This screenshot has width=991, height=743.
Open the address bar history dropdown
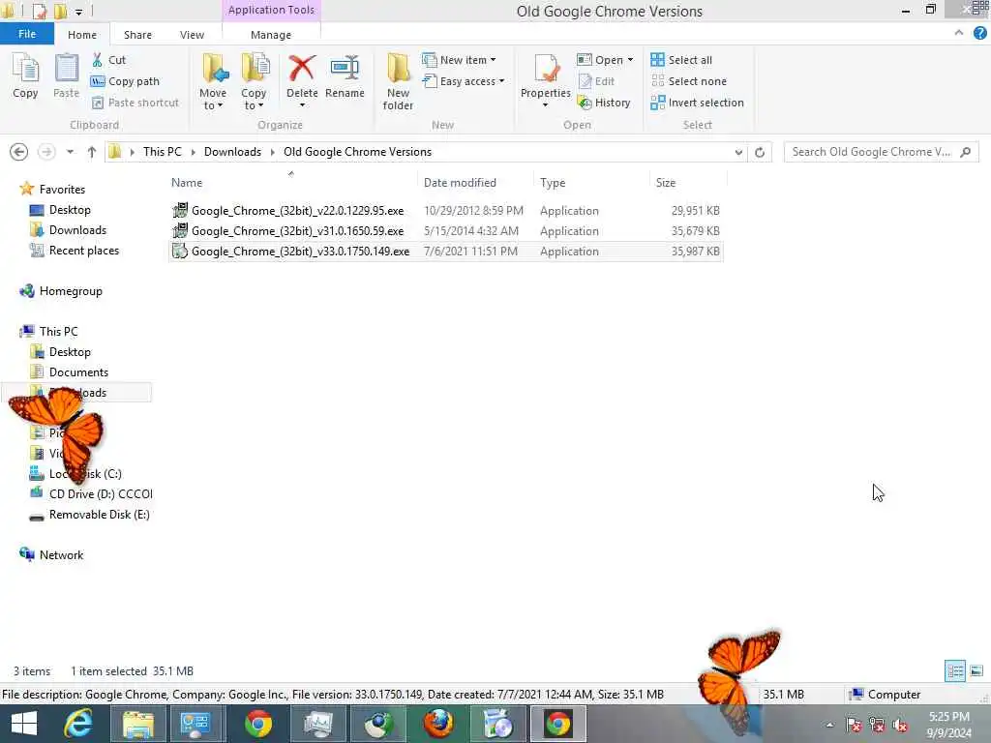pos(738,152)
